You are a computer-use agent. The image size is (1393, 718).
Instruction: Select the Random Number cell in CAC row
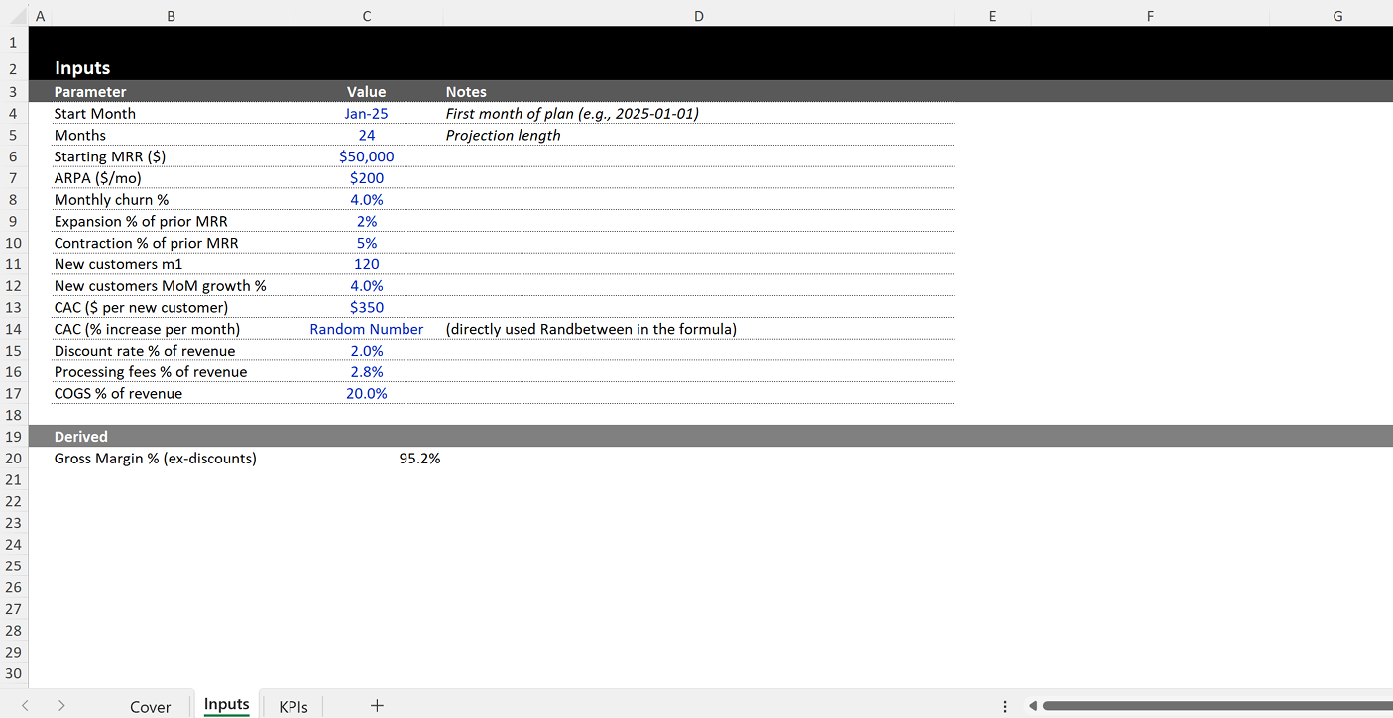(x=367, y=328)
